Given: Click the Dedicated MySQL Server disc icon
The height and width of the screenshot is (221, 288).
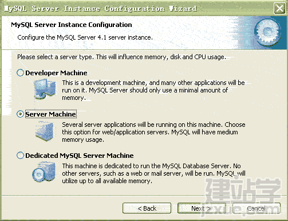Looking at the screenshot, I should (44, 172).
